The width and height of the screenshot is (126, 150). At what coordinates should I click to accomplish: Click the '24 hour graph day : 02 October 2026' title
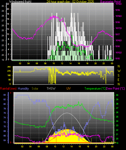pos(70,2)
